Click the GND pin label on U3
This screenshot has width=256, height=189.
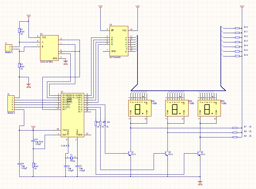pos(114,51)
